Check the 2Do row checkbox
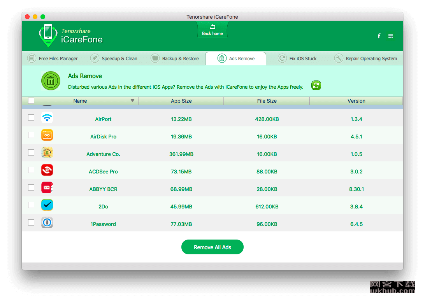The height and width of the screenshot is (301, 425). point(31,205)
